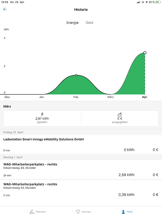Open Profil person icon

point(123,212)
